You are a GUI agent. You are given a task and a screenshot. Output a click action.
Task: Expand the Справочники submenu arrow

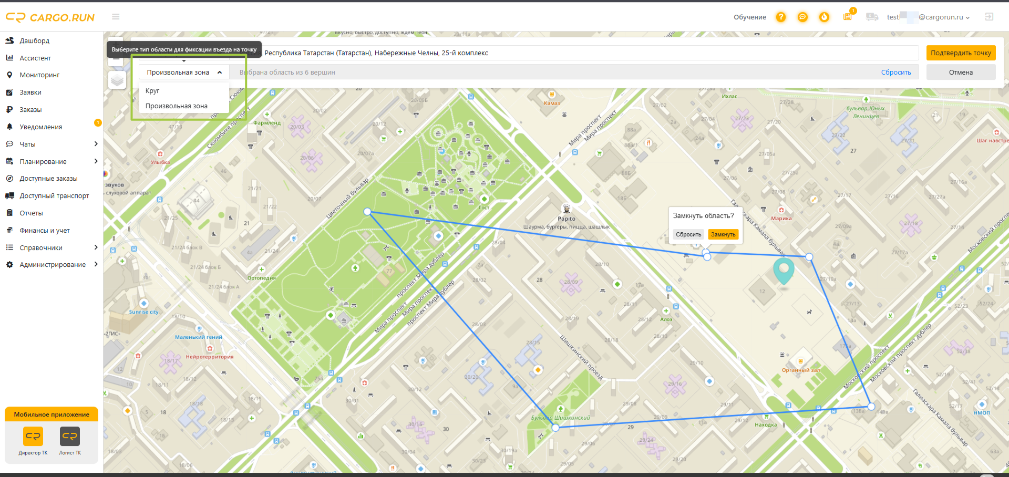pos(96,247)
